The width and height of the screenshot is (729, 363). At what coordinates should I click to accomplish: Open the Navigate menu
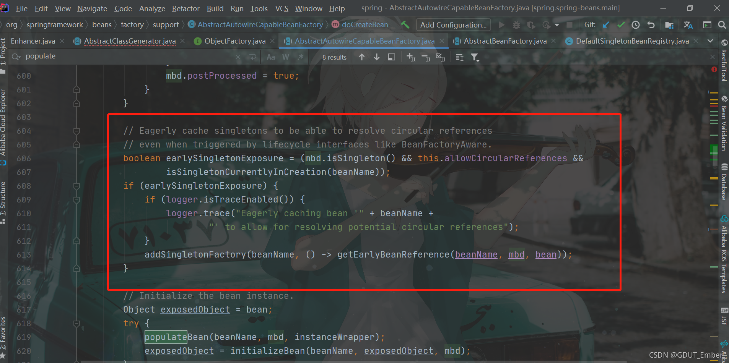point(92,8)
